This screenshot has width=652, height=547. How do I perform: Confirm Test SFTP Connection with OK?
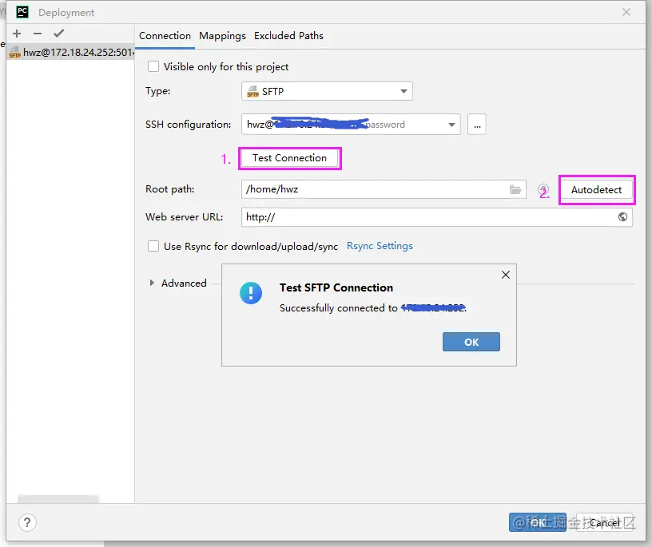click(471, 342)
